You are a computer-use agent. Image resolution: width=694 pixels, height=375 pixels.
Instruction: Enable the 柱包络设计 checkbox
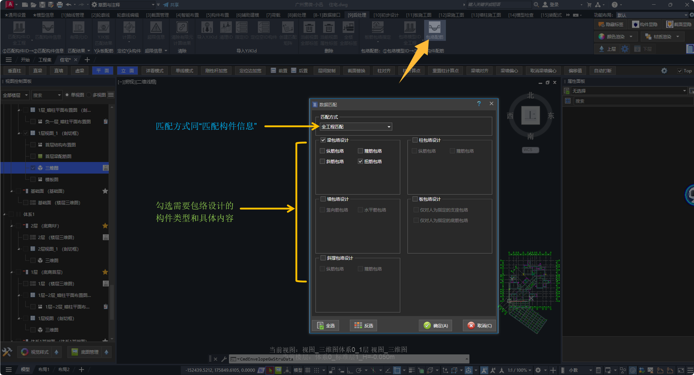pyautogui.click(x=415, y=140)
